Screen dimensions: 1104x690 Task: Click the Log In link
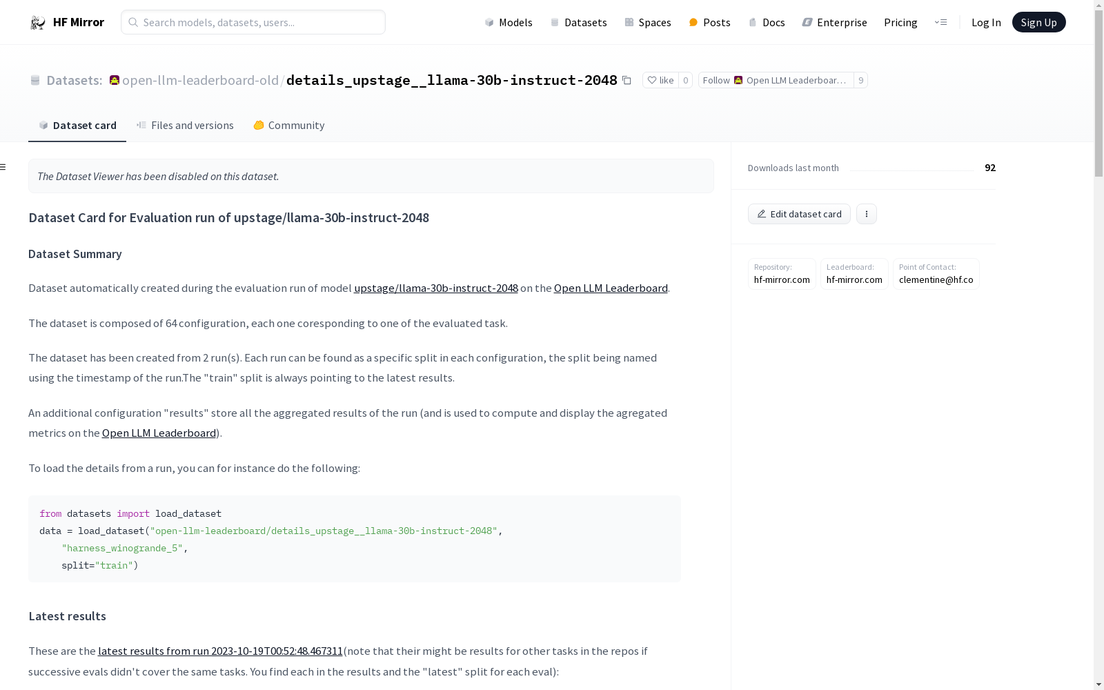(x=986, y=23)
